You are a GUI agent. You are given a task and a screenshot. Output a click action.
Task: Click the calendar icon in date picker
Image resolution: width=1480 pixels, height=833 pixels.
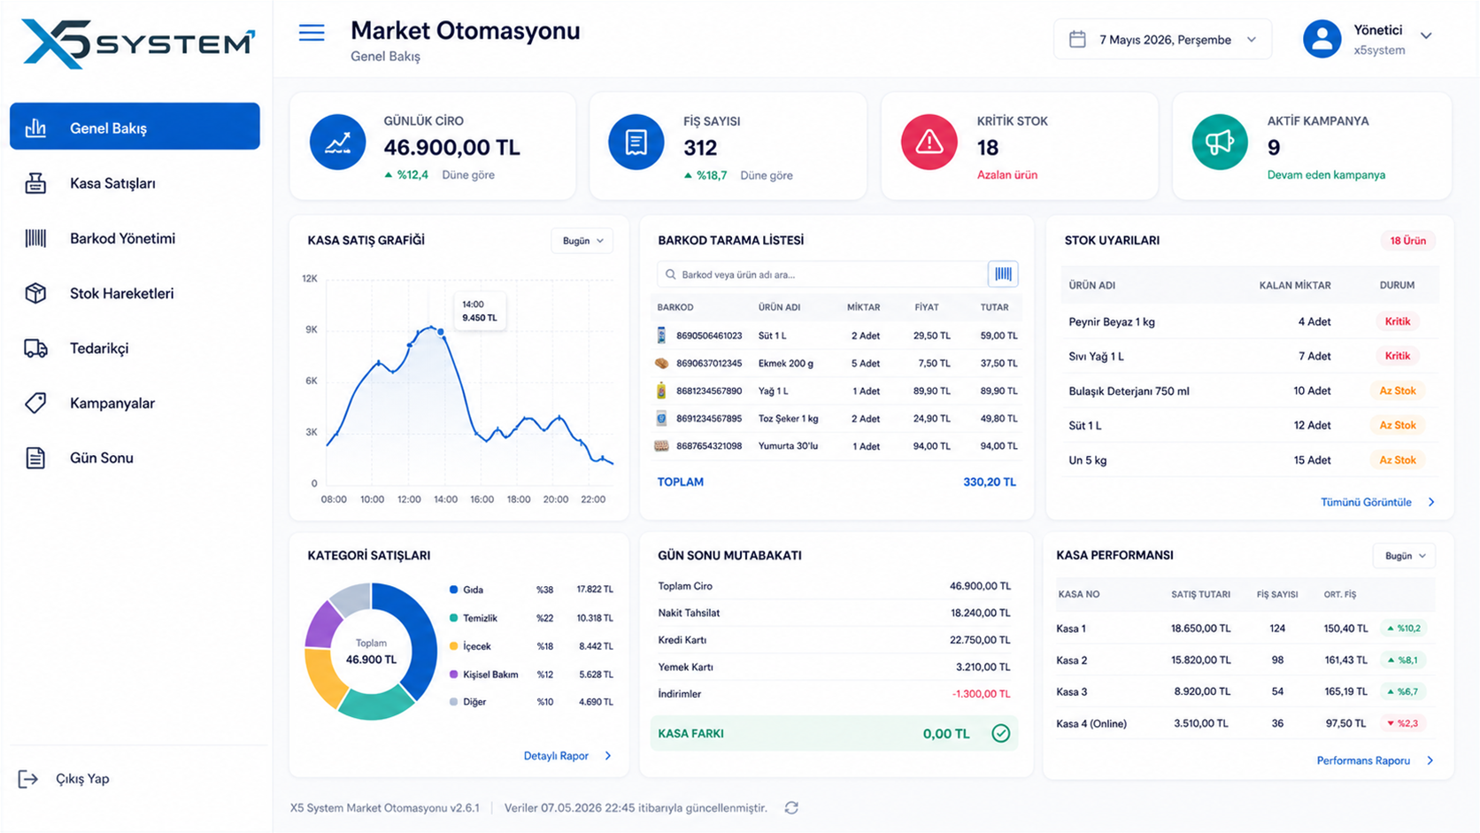pyautogui.click(x=1077, y=39)
